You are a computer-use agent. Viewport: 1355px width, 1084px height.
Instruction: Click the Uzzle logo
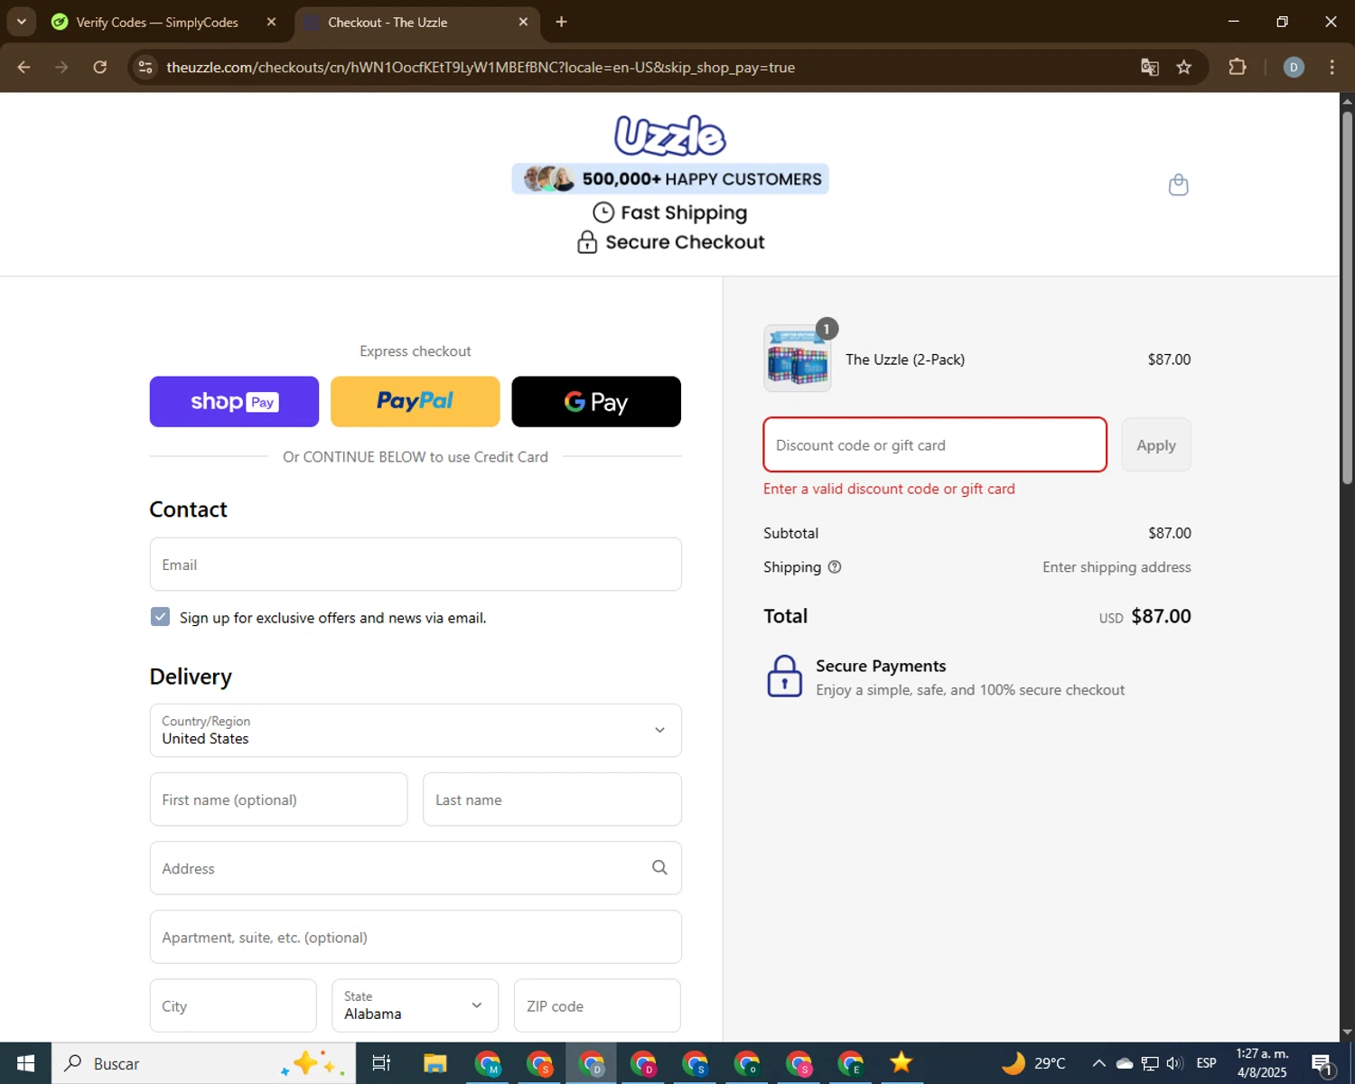(x=670, y=135)
